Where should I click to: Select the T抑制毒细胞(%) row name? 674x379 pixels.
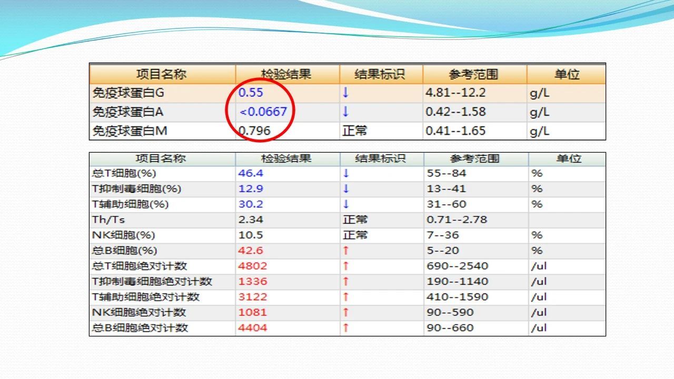click(x=137, y=188)
